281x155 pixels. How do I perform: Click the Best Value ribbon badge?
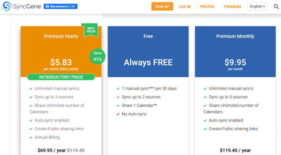point(91,30)
